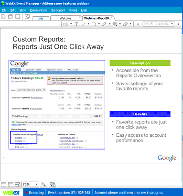Viewport: 183px width, 196px height.
Task: Switch to the Info tab
Action: click(41, 19)
